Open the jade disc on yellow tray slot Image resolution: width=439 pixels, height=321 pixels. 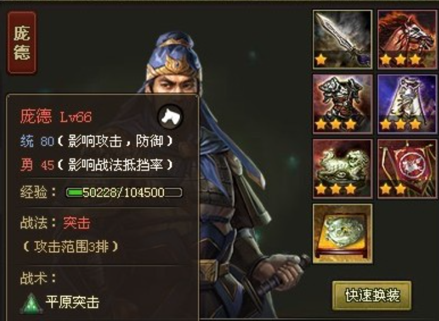pyautogui.click(x=343, y=233)
